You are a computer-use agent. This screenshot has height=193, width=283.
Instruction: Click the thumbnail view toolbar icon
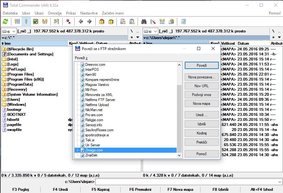click(36, 21)
